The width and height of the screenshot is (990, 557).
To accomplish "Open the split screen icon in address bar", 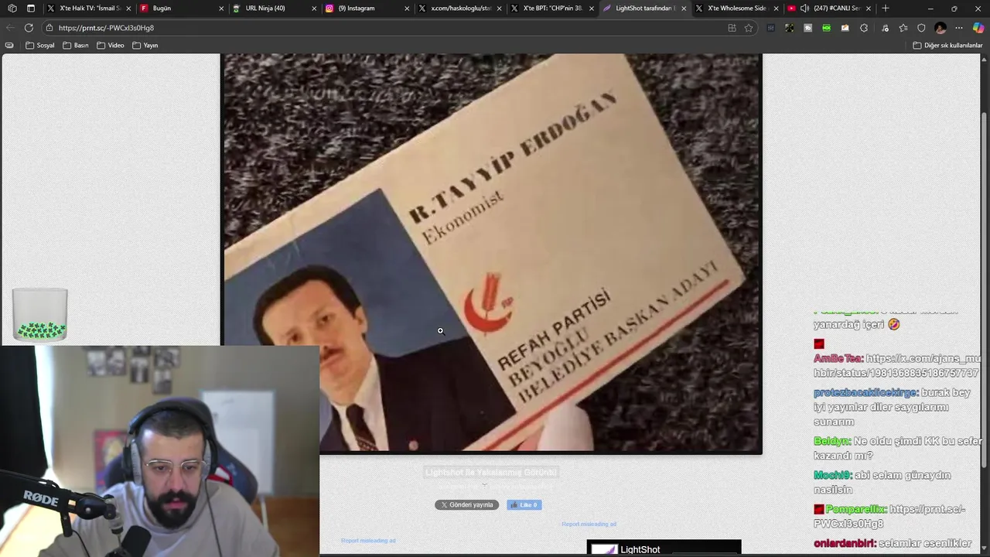I will [x=732, y=28].
